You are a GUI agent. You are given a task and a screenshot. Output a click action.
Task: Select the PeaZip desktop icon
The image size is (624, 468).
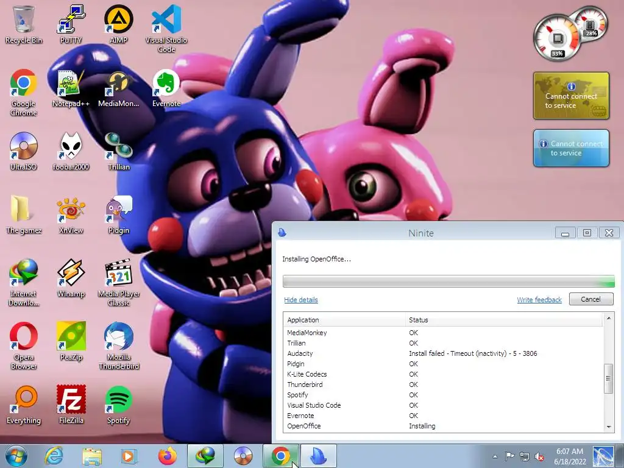71,342
